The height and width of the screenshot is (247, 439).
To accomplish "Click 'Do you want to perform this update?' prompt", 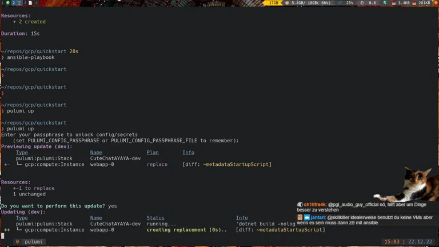I will pyautogui.click(x=53, y=206).
